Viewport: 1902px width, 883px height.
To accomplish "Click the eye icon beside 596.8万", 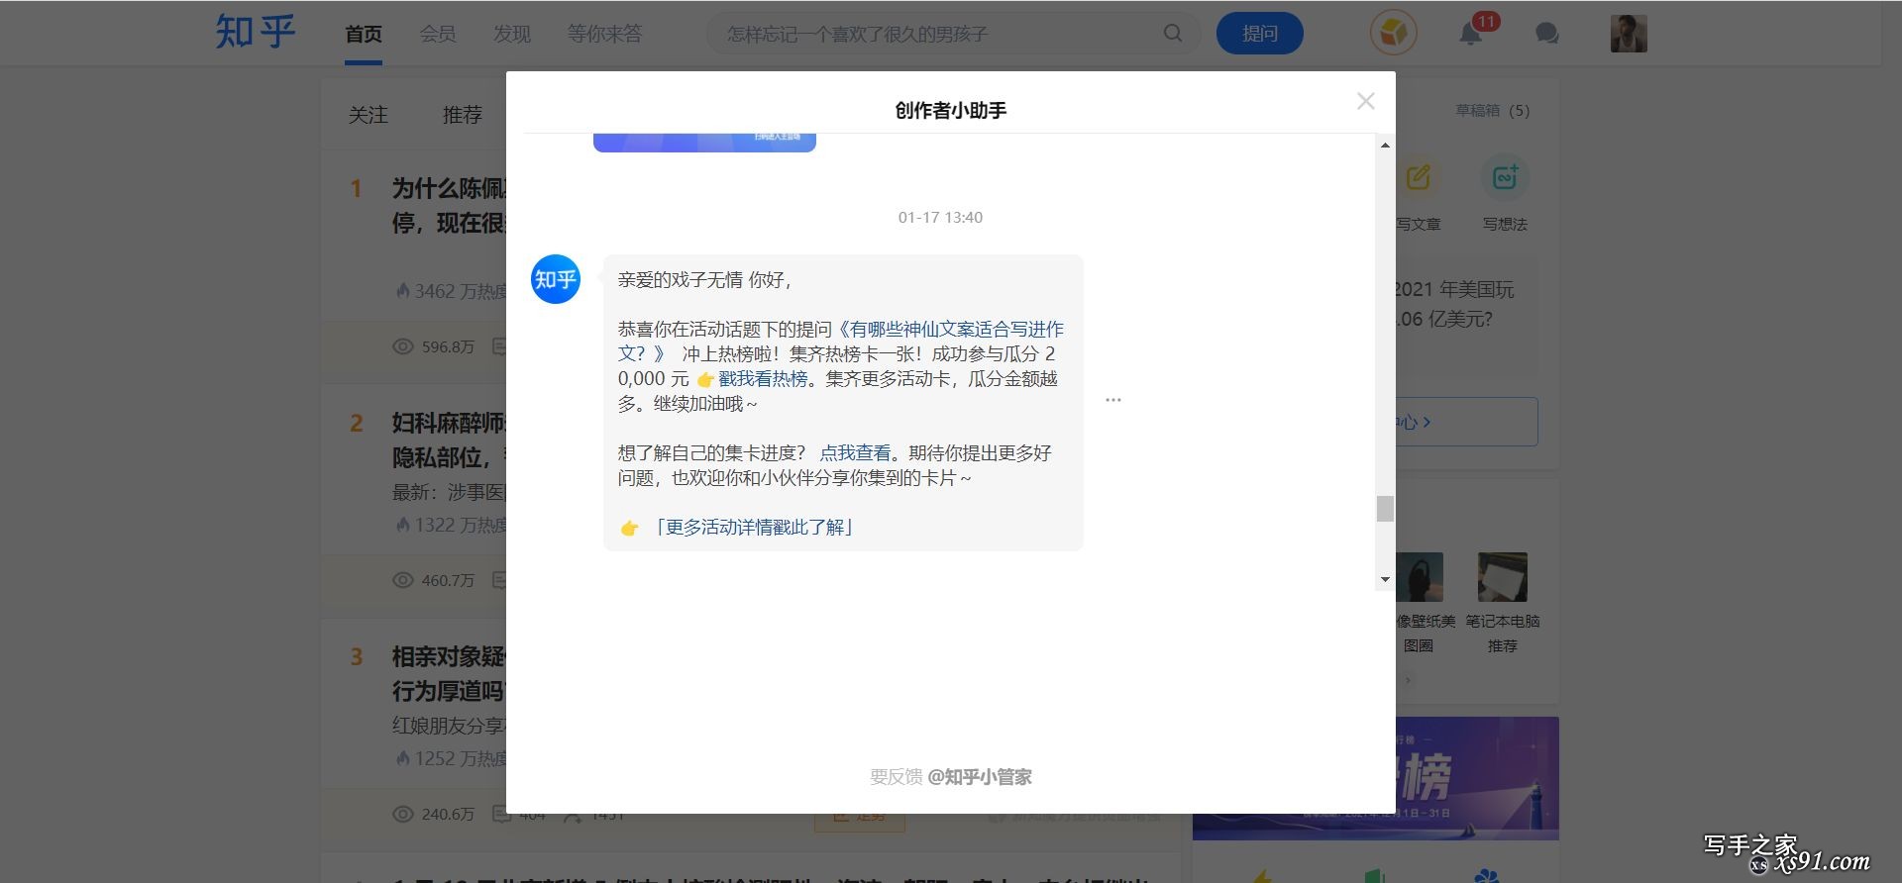I will (x=403, y=347).
